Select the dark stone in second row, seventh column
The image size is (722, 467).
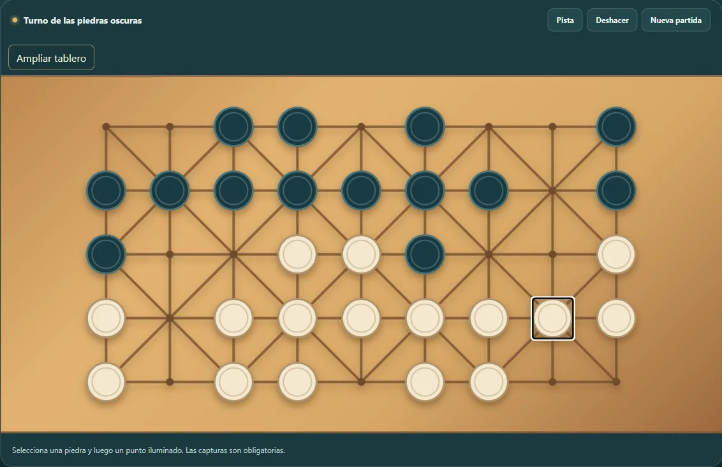coord(489,191)
